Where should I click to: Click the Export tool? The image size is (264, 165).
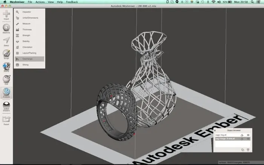(6, 120)
